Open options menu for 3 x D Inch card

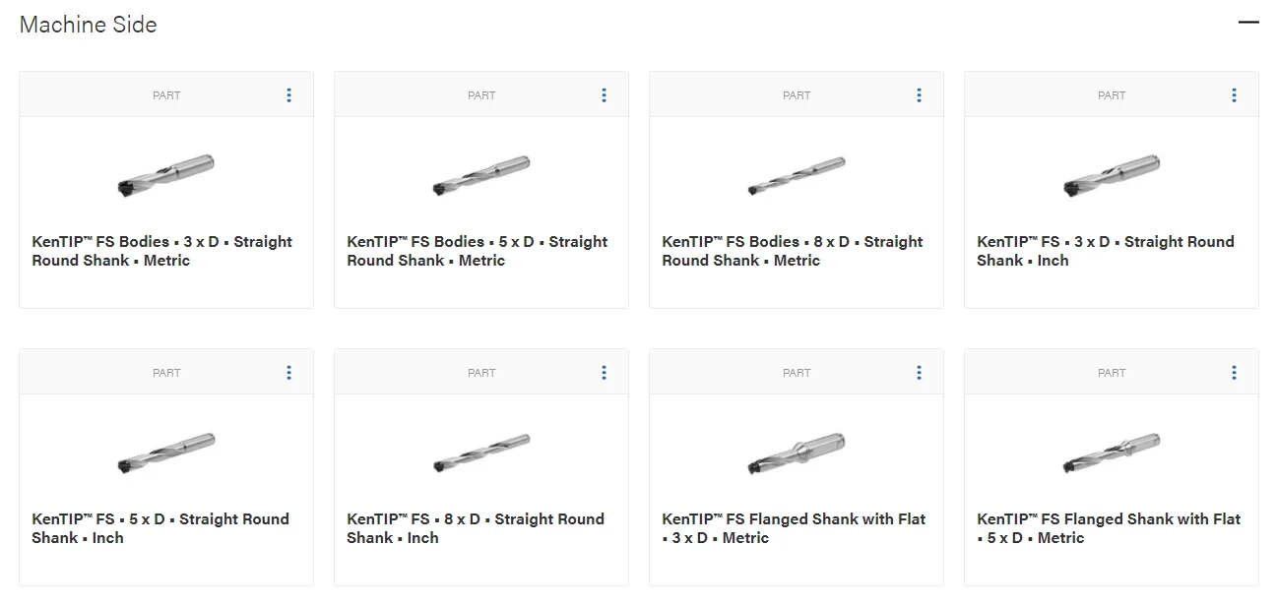tap(1234, 95)
